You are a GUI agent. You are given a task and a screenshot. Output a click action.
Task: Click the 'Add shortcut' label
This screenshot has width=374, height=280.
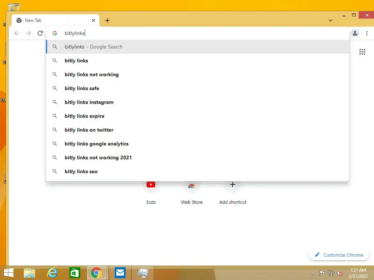(233, 202)
